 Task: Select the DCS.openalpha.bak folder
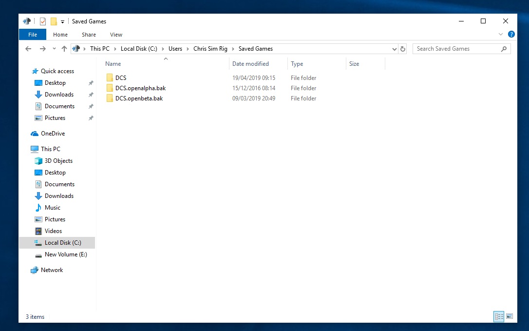coord(141,88)
